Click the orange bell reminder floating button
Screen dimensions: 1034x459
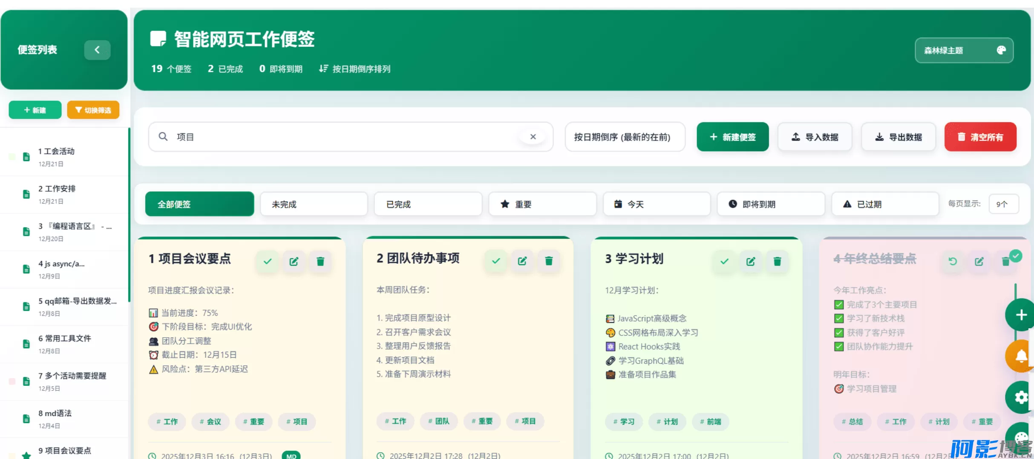coord(1021,356)
